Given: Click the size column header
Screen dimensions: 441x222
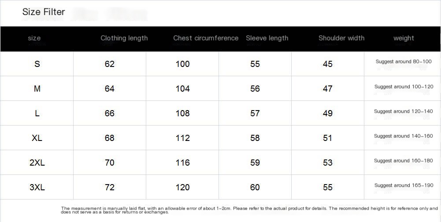Looking at the screenshot, I should [34, 38].
